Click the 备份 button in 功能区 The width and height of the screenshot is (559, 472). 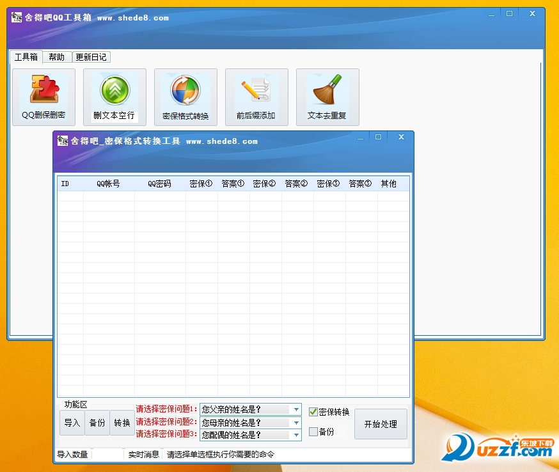click(97, 423)
